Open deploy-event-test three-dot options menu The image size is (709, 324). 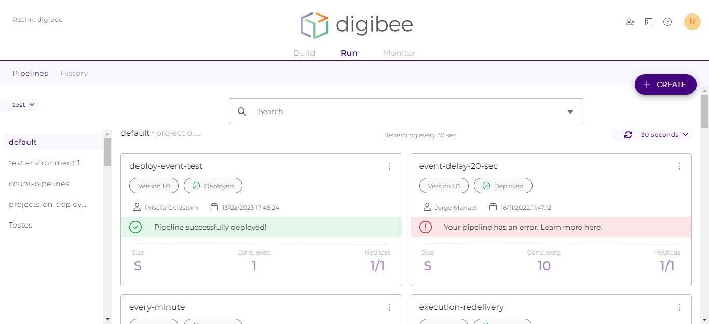pos(389,166)
